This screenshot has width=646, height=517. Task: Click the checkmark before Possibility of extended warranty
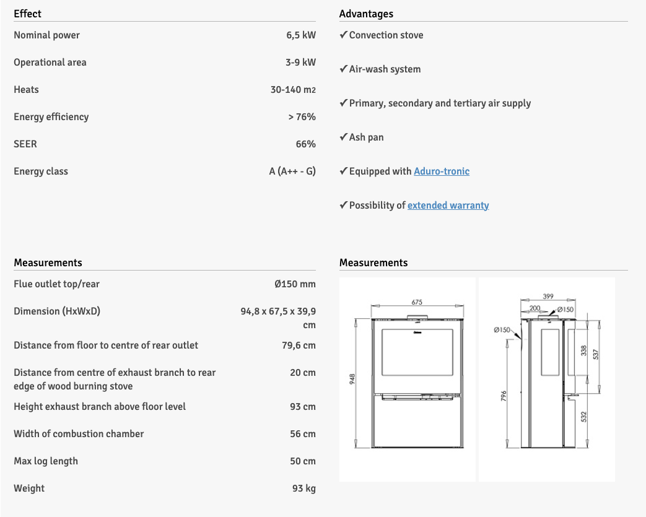point(343,206)
